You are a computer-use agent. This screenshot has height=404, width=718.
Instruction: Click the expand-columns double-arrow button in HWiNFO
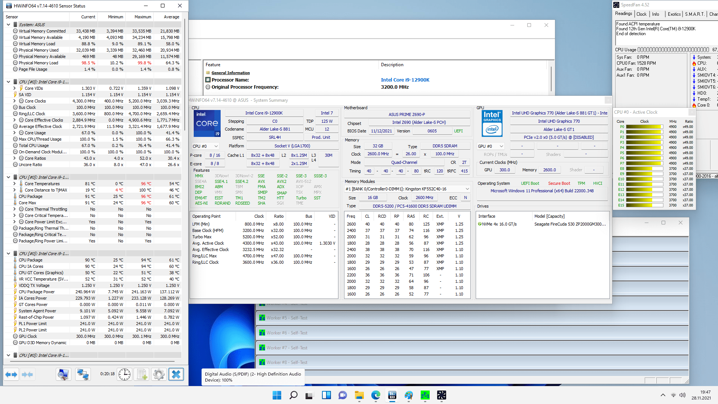pos(11,374)
